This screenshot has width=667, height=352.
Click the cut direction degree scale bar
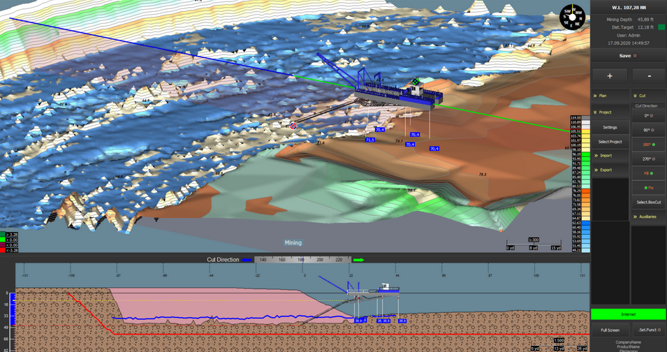pos(302,260)
